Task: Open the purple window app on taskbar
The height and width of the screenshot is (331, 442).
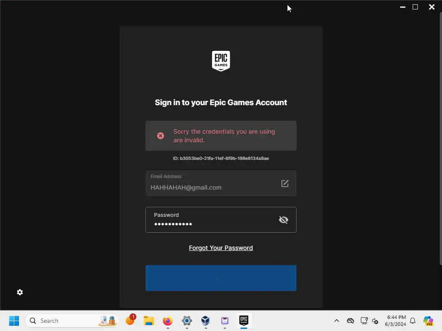Action: coord(224,321)
